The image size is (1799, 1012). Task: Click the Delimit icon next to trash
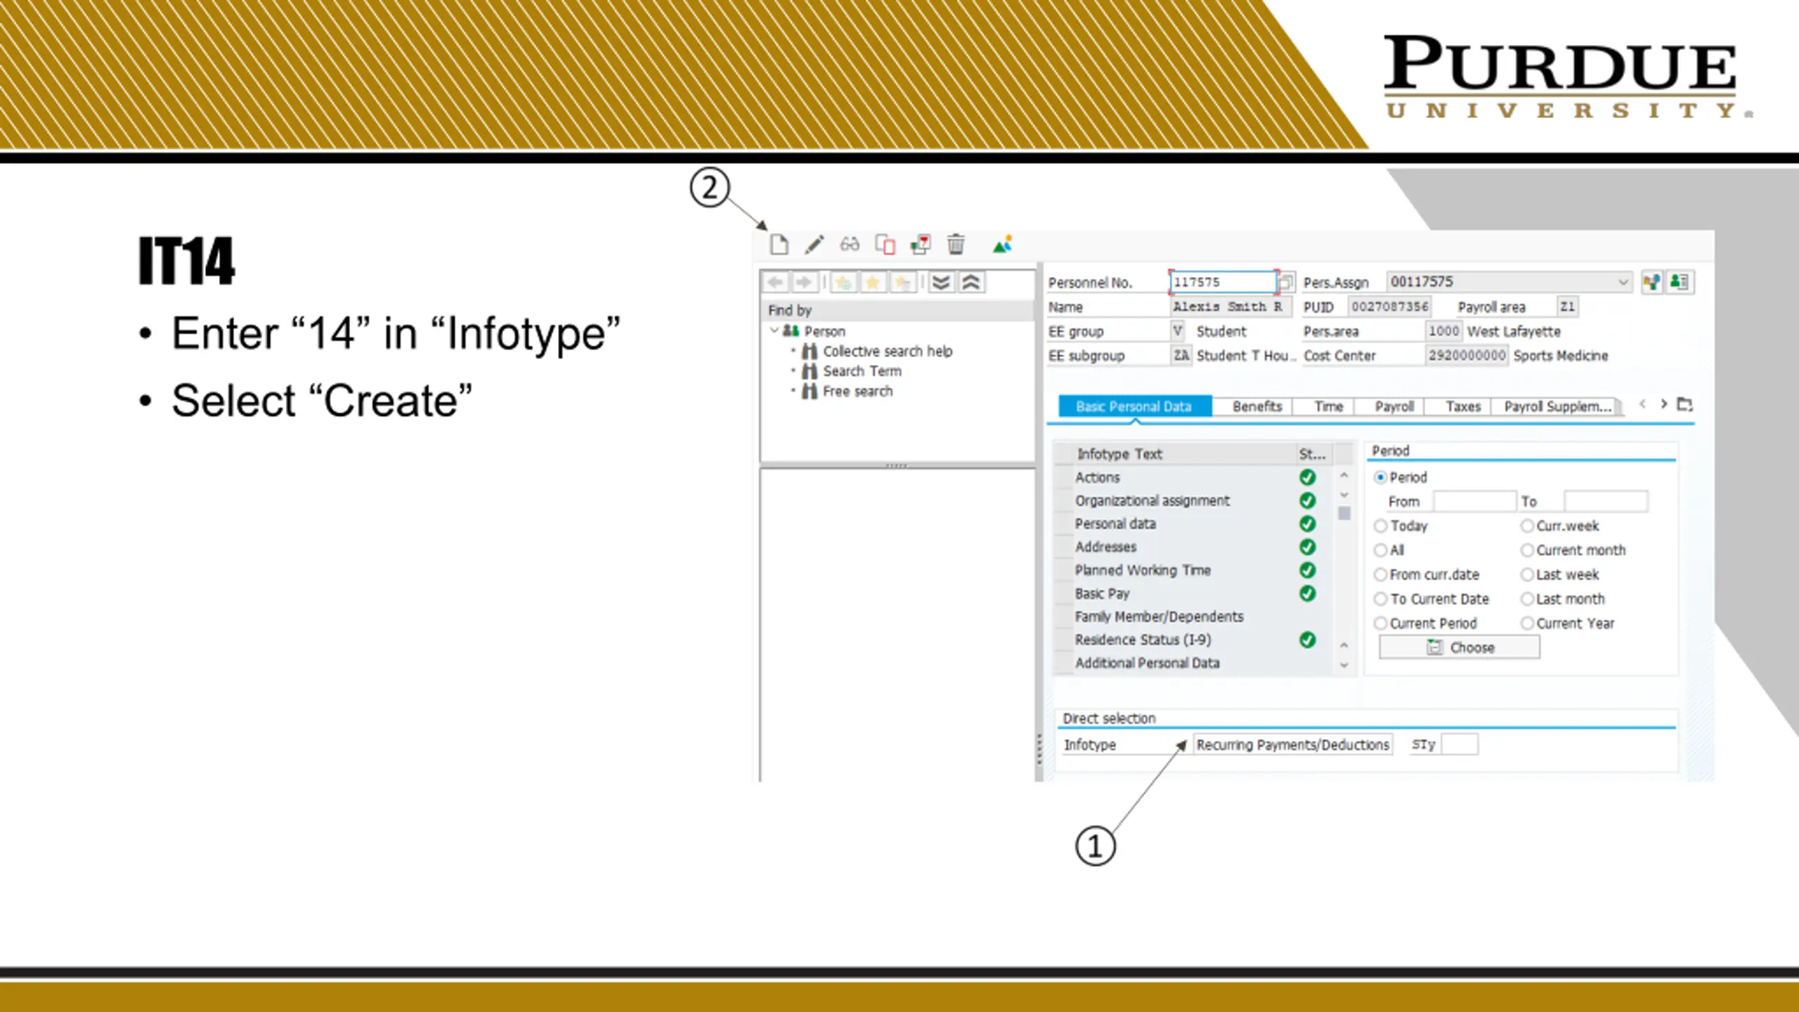tap(920, 245)
